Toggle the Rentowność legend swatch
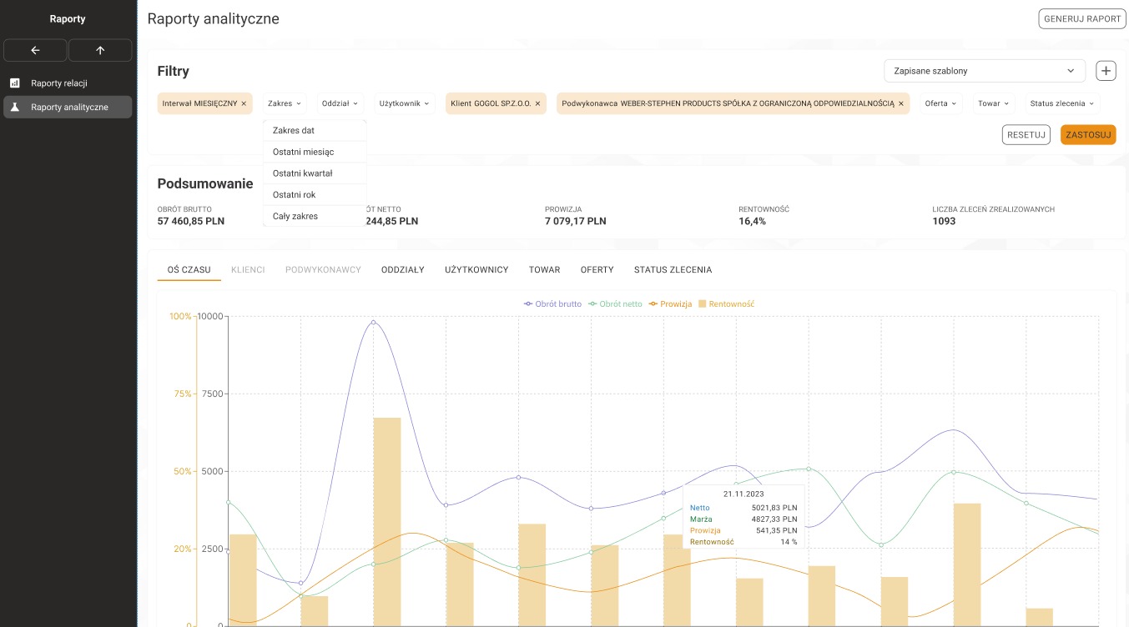 [703, 304]
